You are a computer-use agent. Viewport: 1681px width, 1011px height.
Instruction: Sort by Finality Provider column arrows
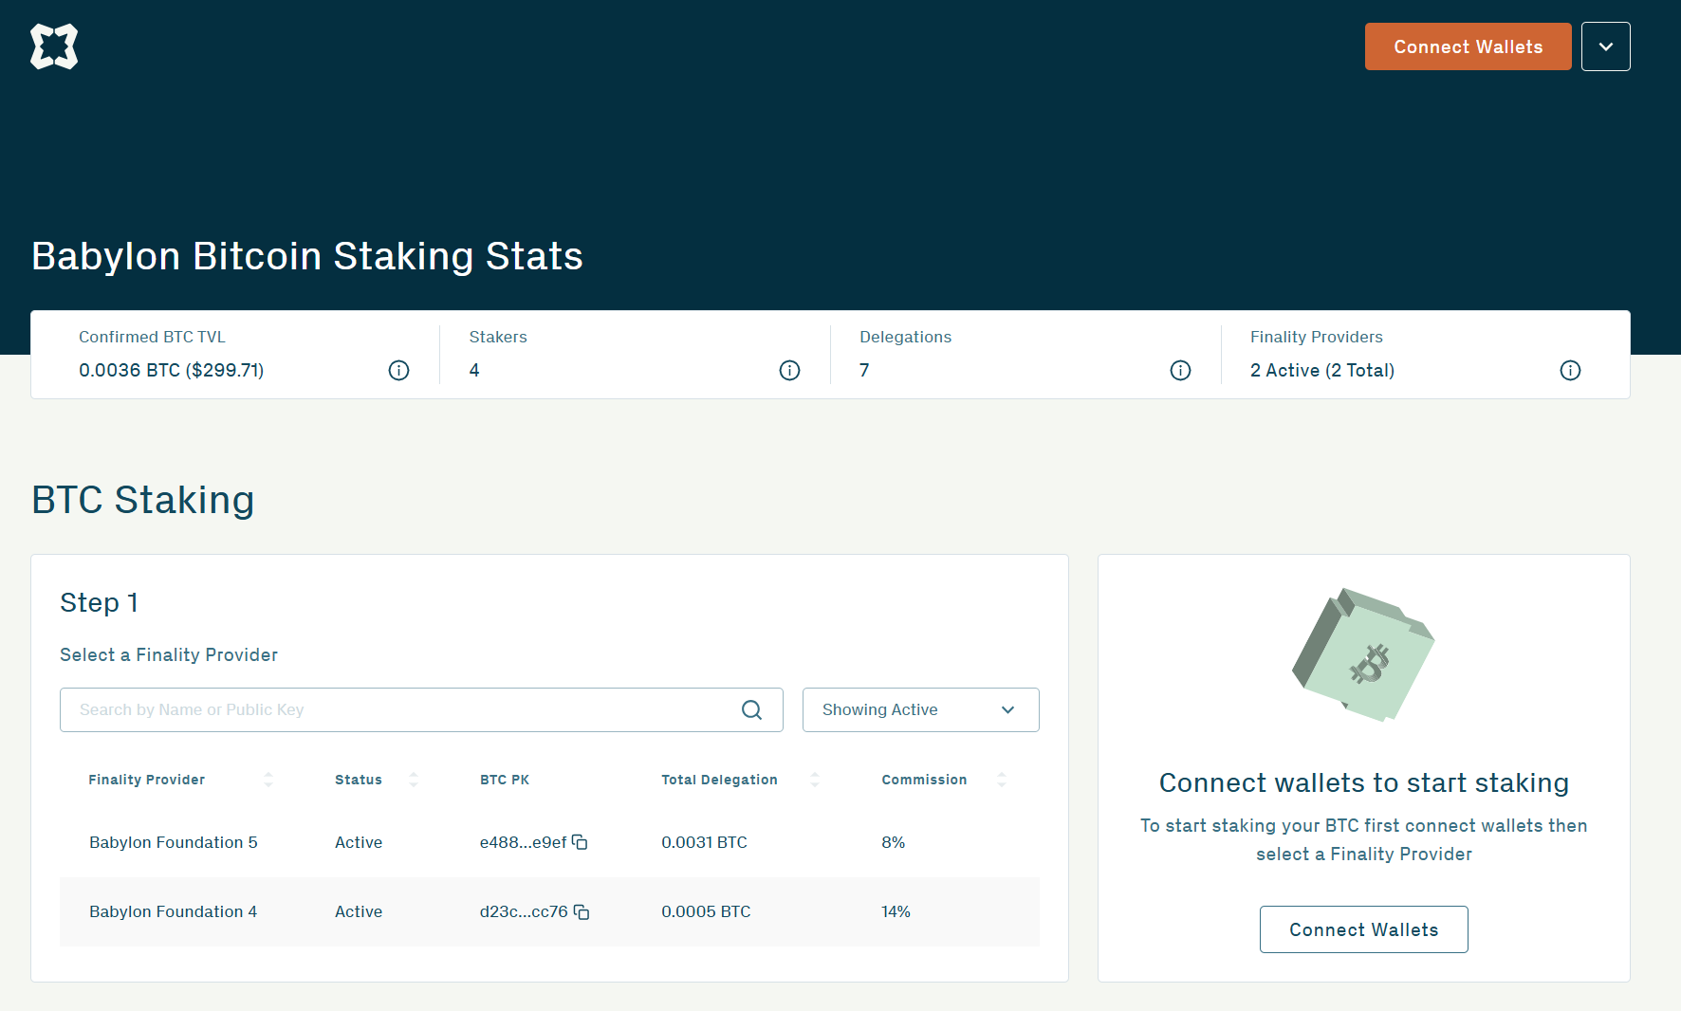(x=268, y=780)
